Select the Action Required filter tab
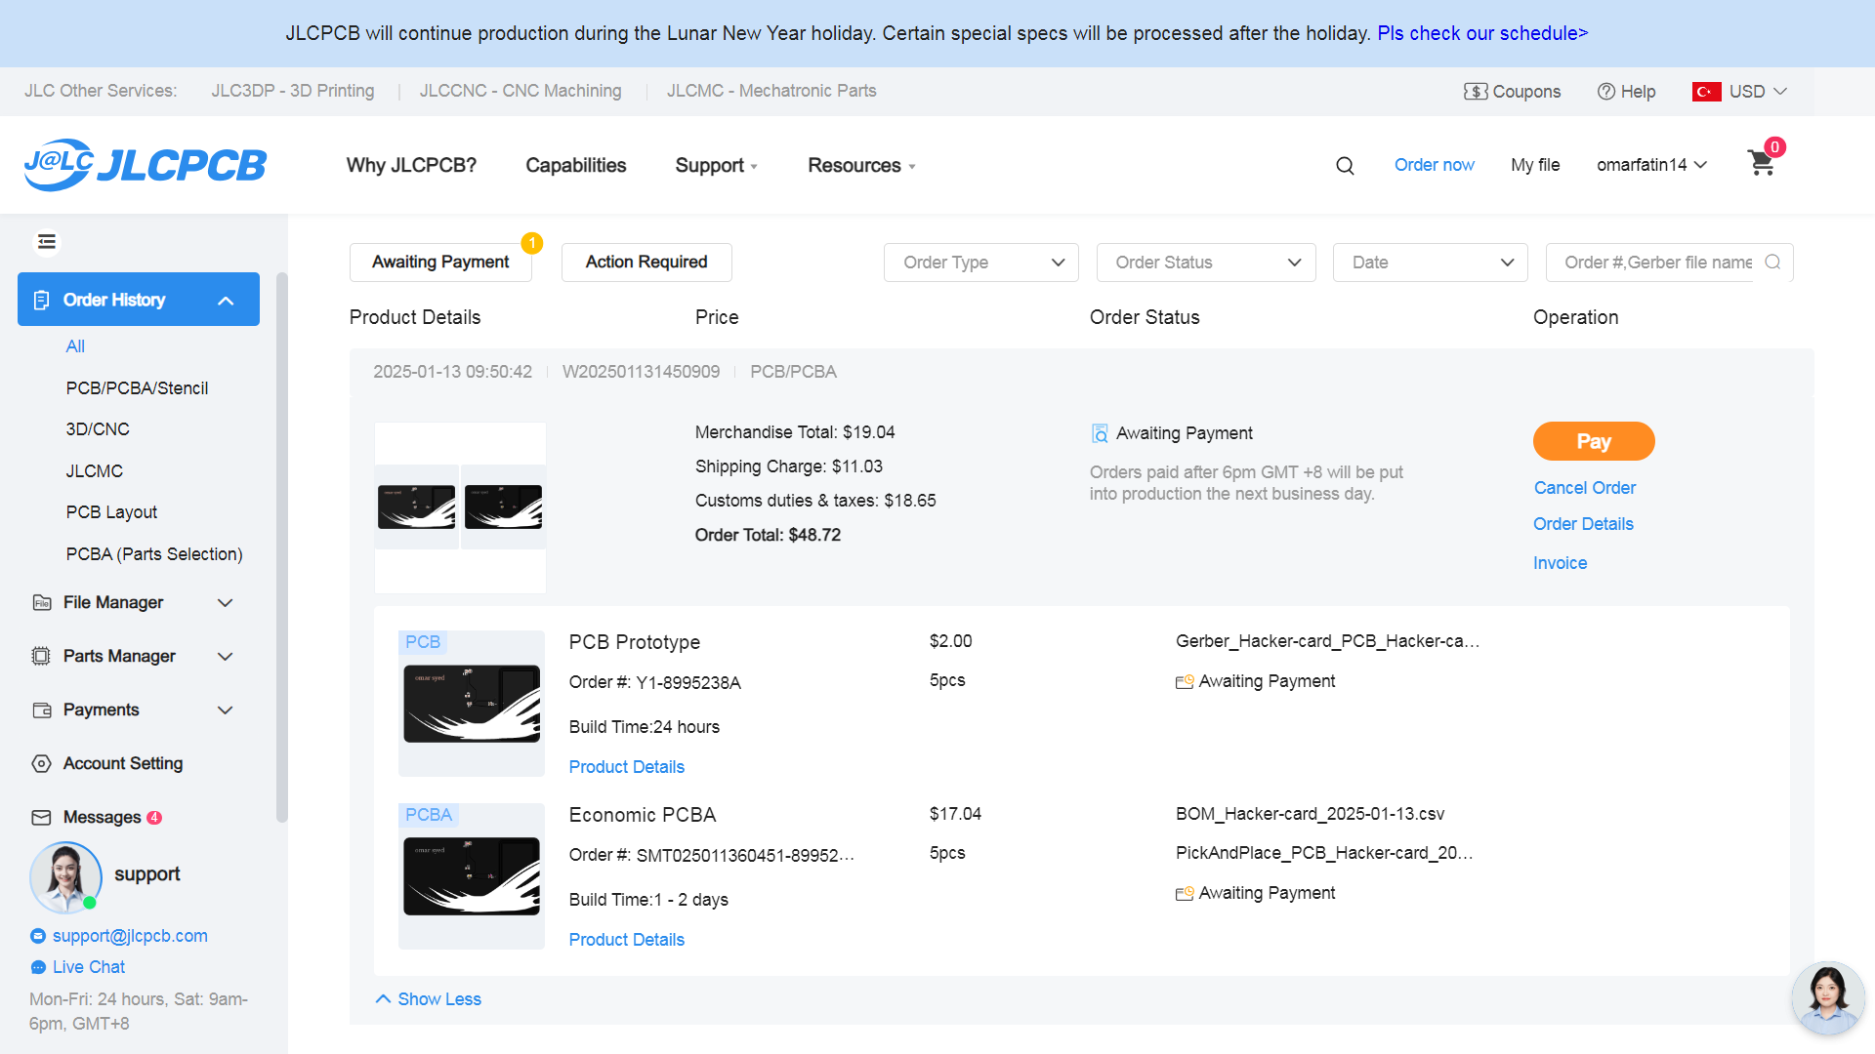This screenshot has height=1054, width=1875. [646, 263]
